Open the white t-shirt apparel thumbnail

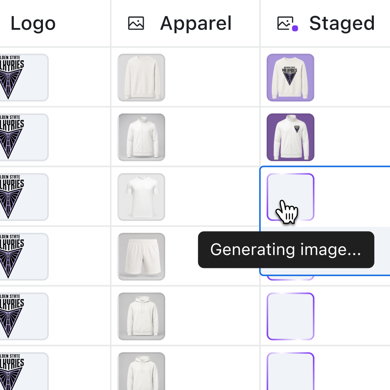click(x=141, y=197)
